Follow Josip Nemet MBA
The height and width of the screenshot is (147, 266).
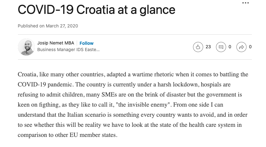[86, 43]
